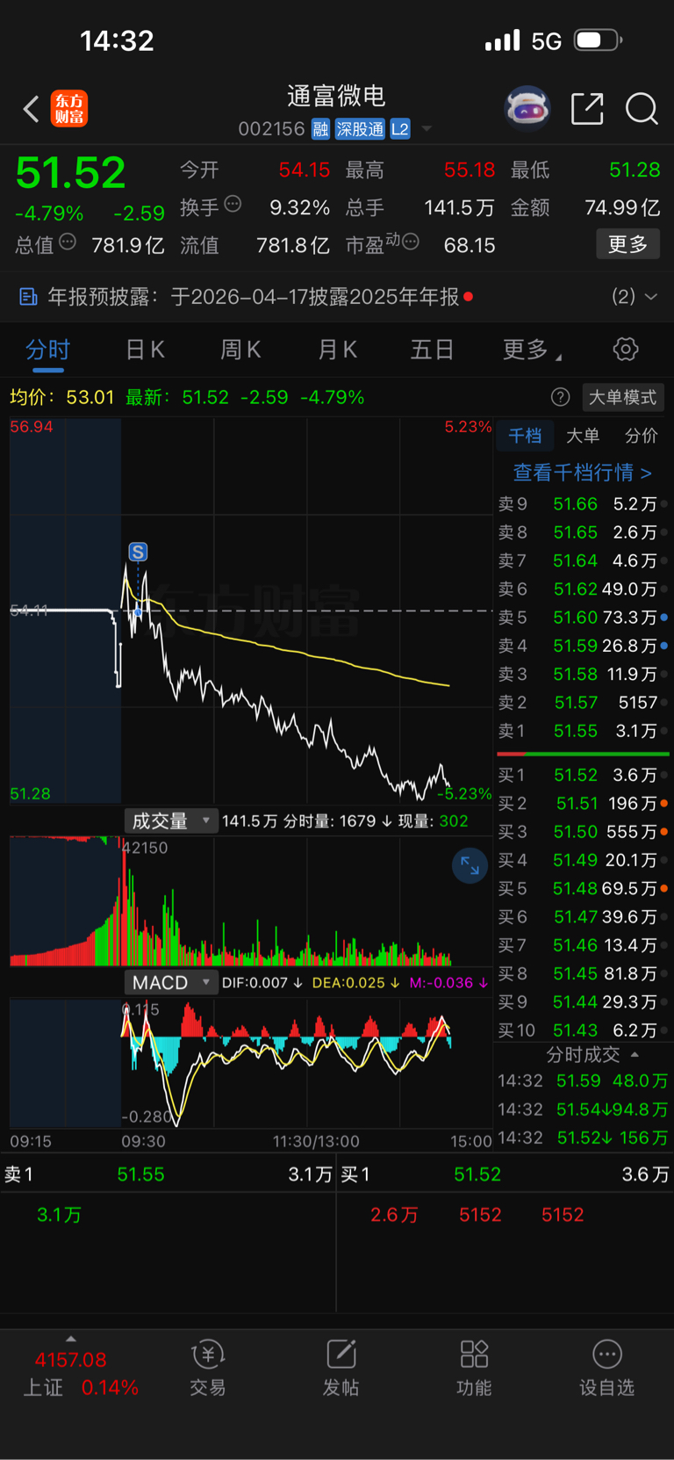Image resolution: width=674 pixels, height=1460 pixels.
Task: Switch to the 月K tab
Action: point(337,350)
